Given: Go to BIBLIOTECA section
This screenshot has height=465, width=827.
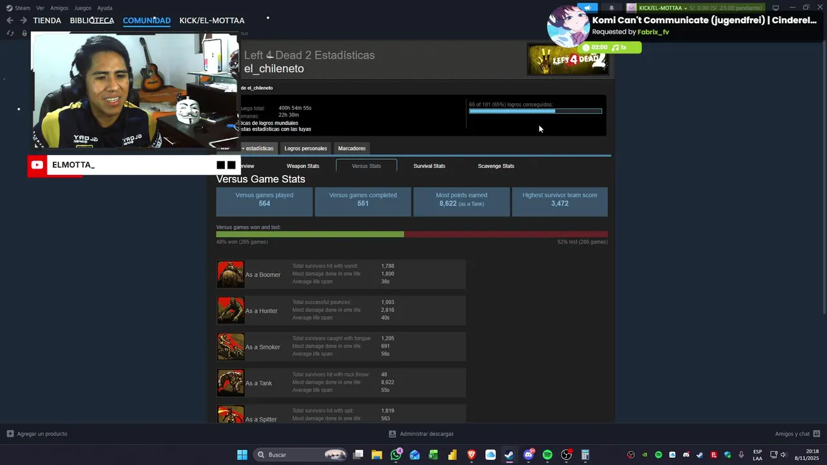Looking at the screenshot, I should 92,21.
